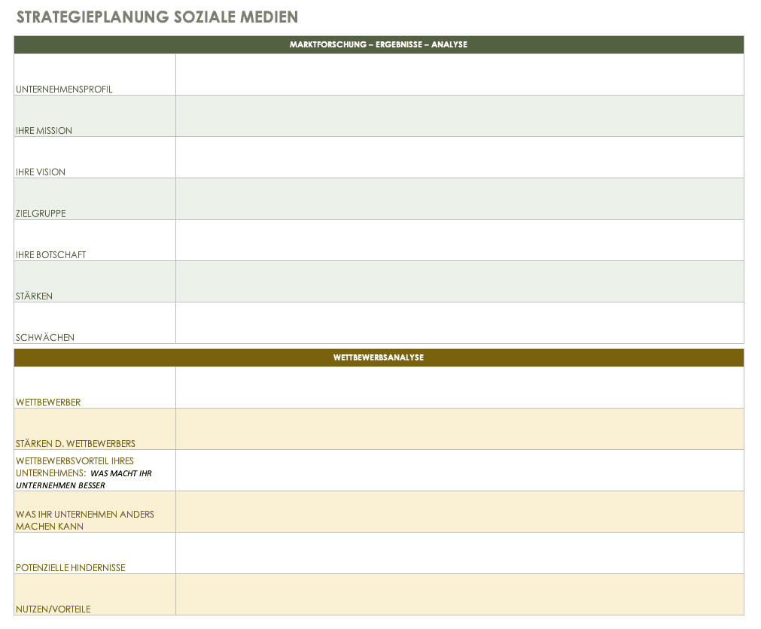The height and width of the screenshot is (629, 761).
Task: Select the Wettbewerbsanalyse section header
Action: pyautogui.click(x=379, y=357)
